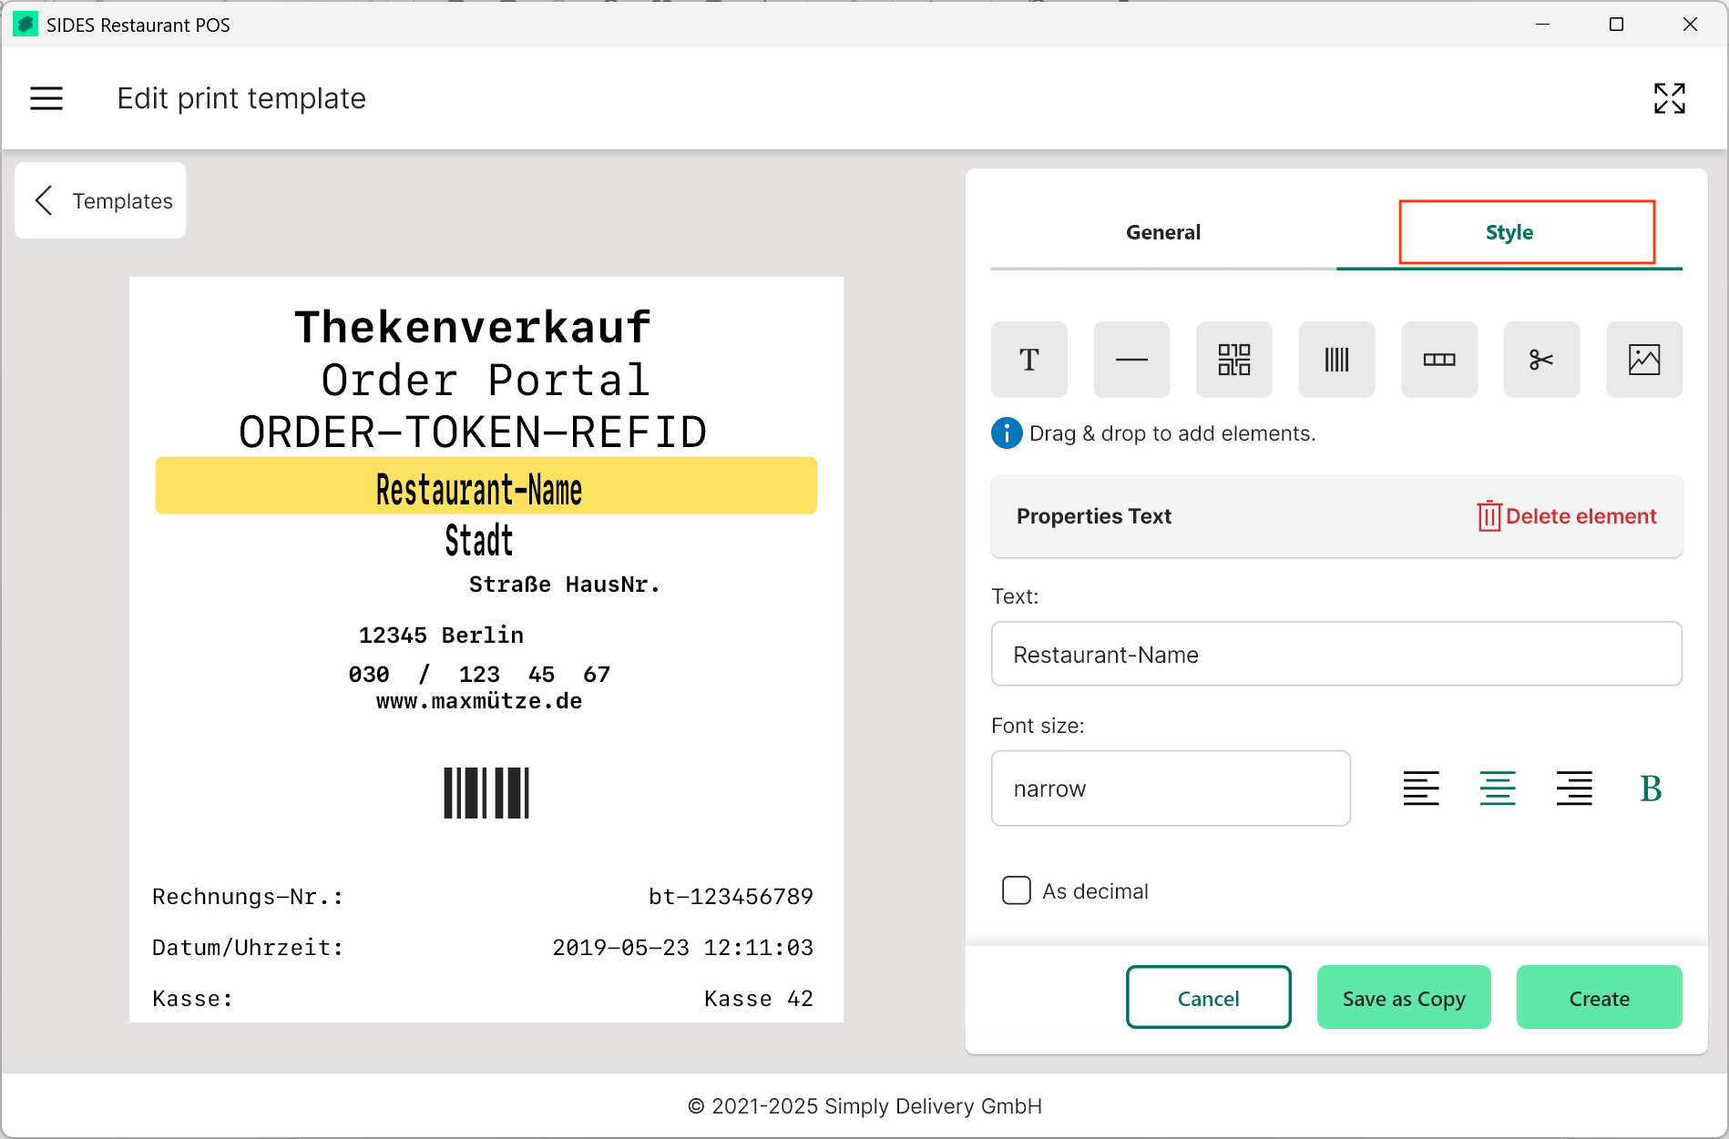
Task: Select the Text element tool
Action: point(1028,360)
